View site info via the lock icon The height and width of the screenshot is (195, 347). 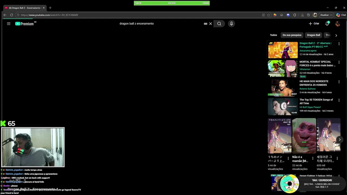click(x=18, y=15)
